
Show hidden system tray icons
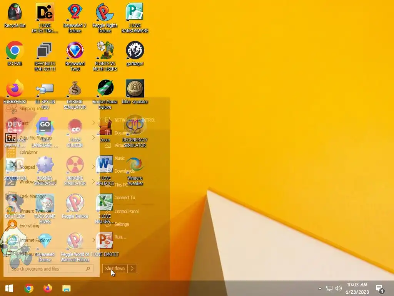(x=320, y=288)
